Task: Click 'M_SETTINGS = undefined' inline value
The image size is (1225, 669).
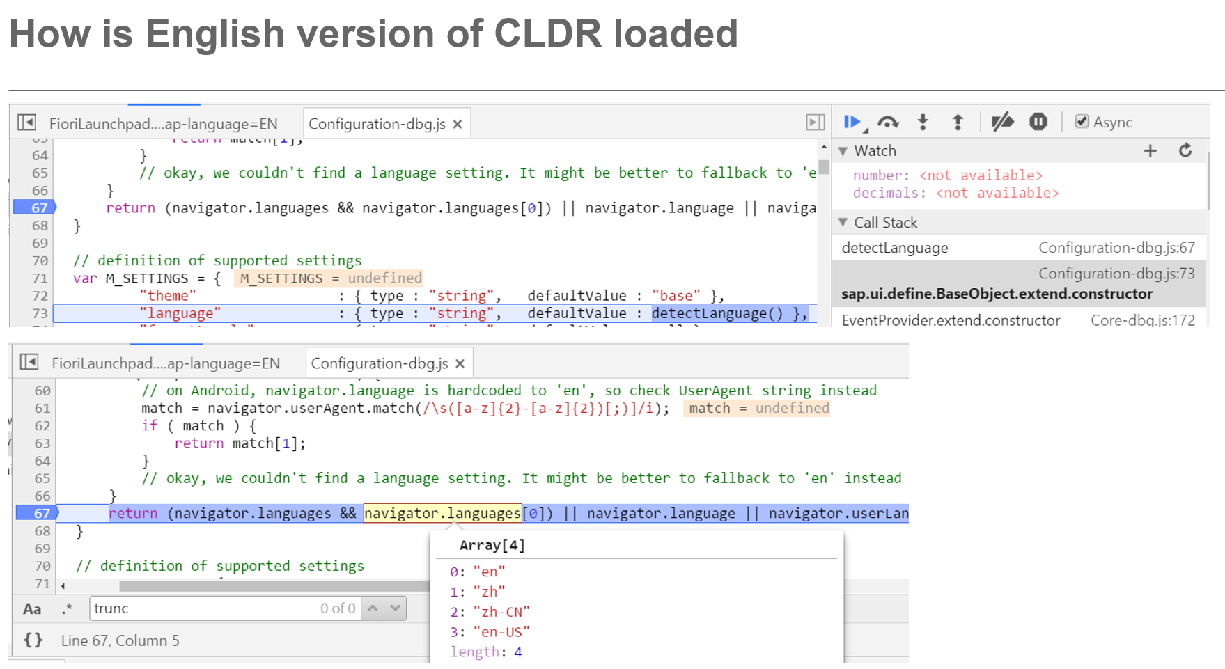Action: point(329,278)
